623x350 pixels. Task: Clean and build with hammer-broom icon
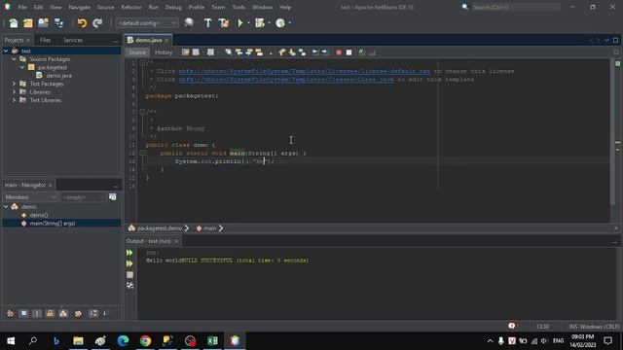(224, 23)
